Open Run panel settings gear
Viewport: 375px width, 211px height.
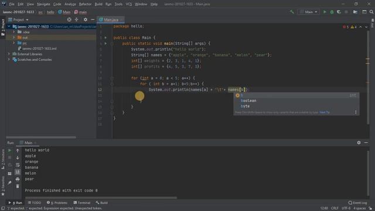pos(359,142)
